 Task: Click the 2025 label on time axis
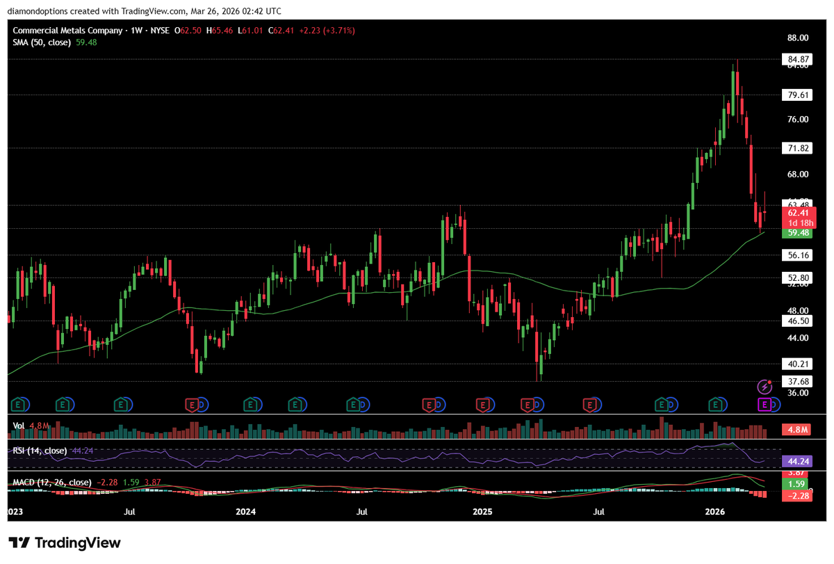coord(482,512)
